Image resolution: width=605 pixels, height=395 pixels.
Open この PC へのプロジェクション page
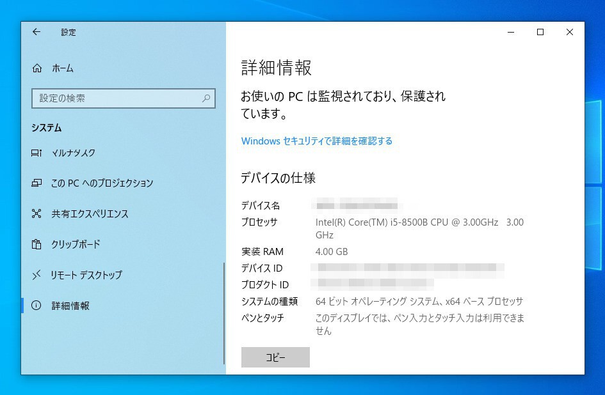pyautogui.click(x=102, y=183)
